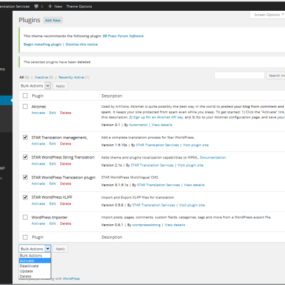Edit STAR WorldPress Translation plugin
Image resolution: width=285 pixels, height=285 pixels.
click(53, 184)
